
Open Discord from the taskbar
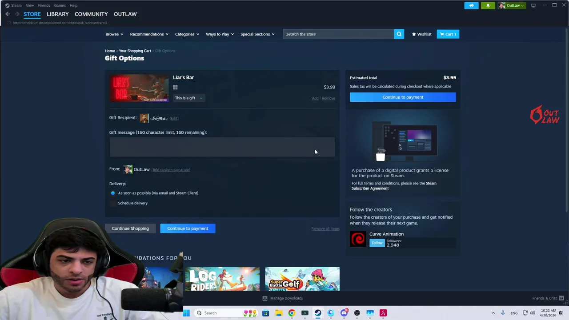(x=344, y=313)
